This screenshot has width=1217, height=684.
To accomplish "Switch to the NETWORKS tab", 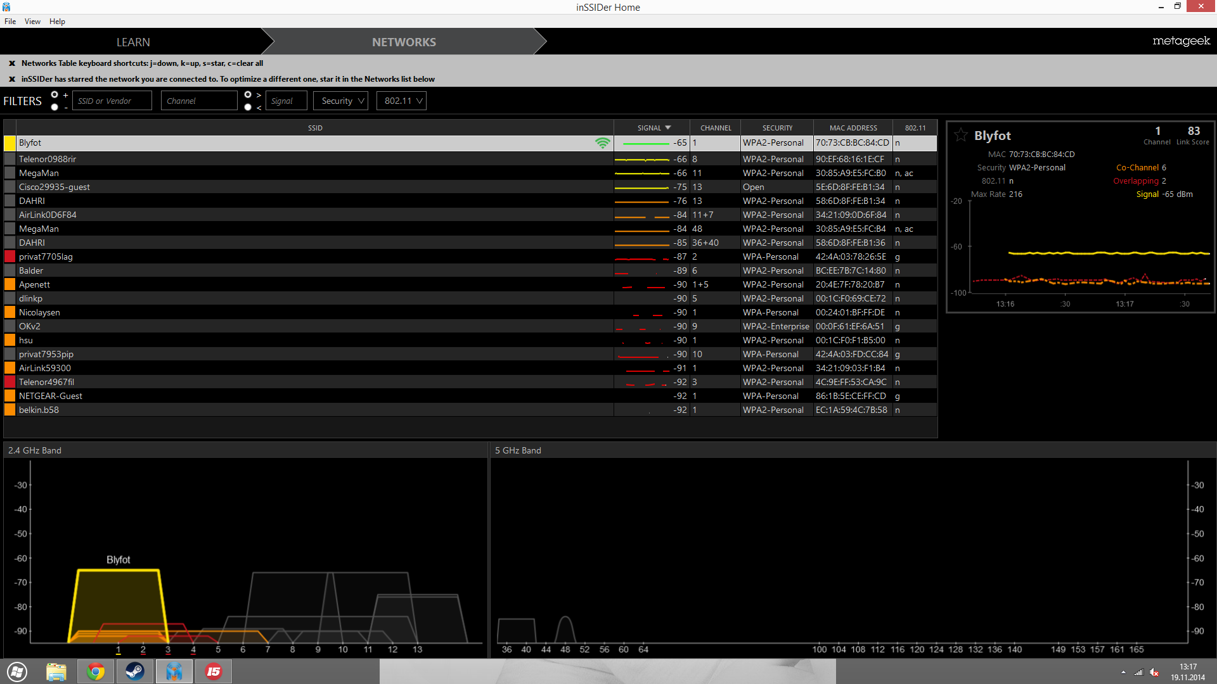I will click(x=404, y=42).
